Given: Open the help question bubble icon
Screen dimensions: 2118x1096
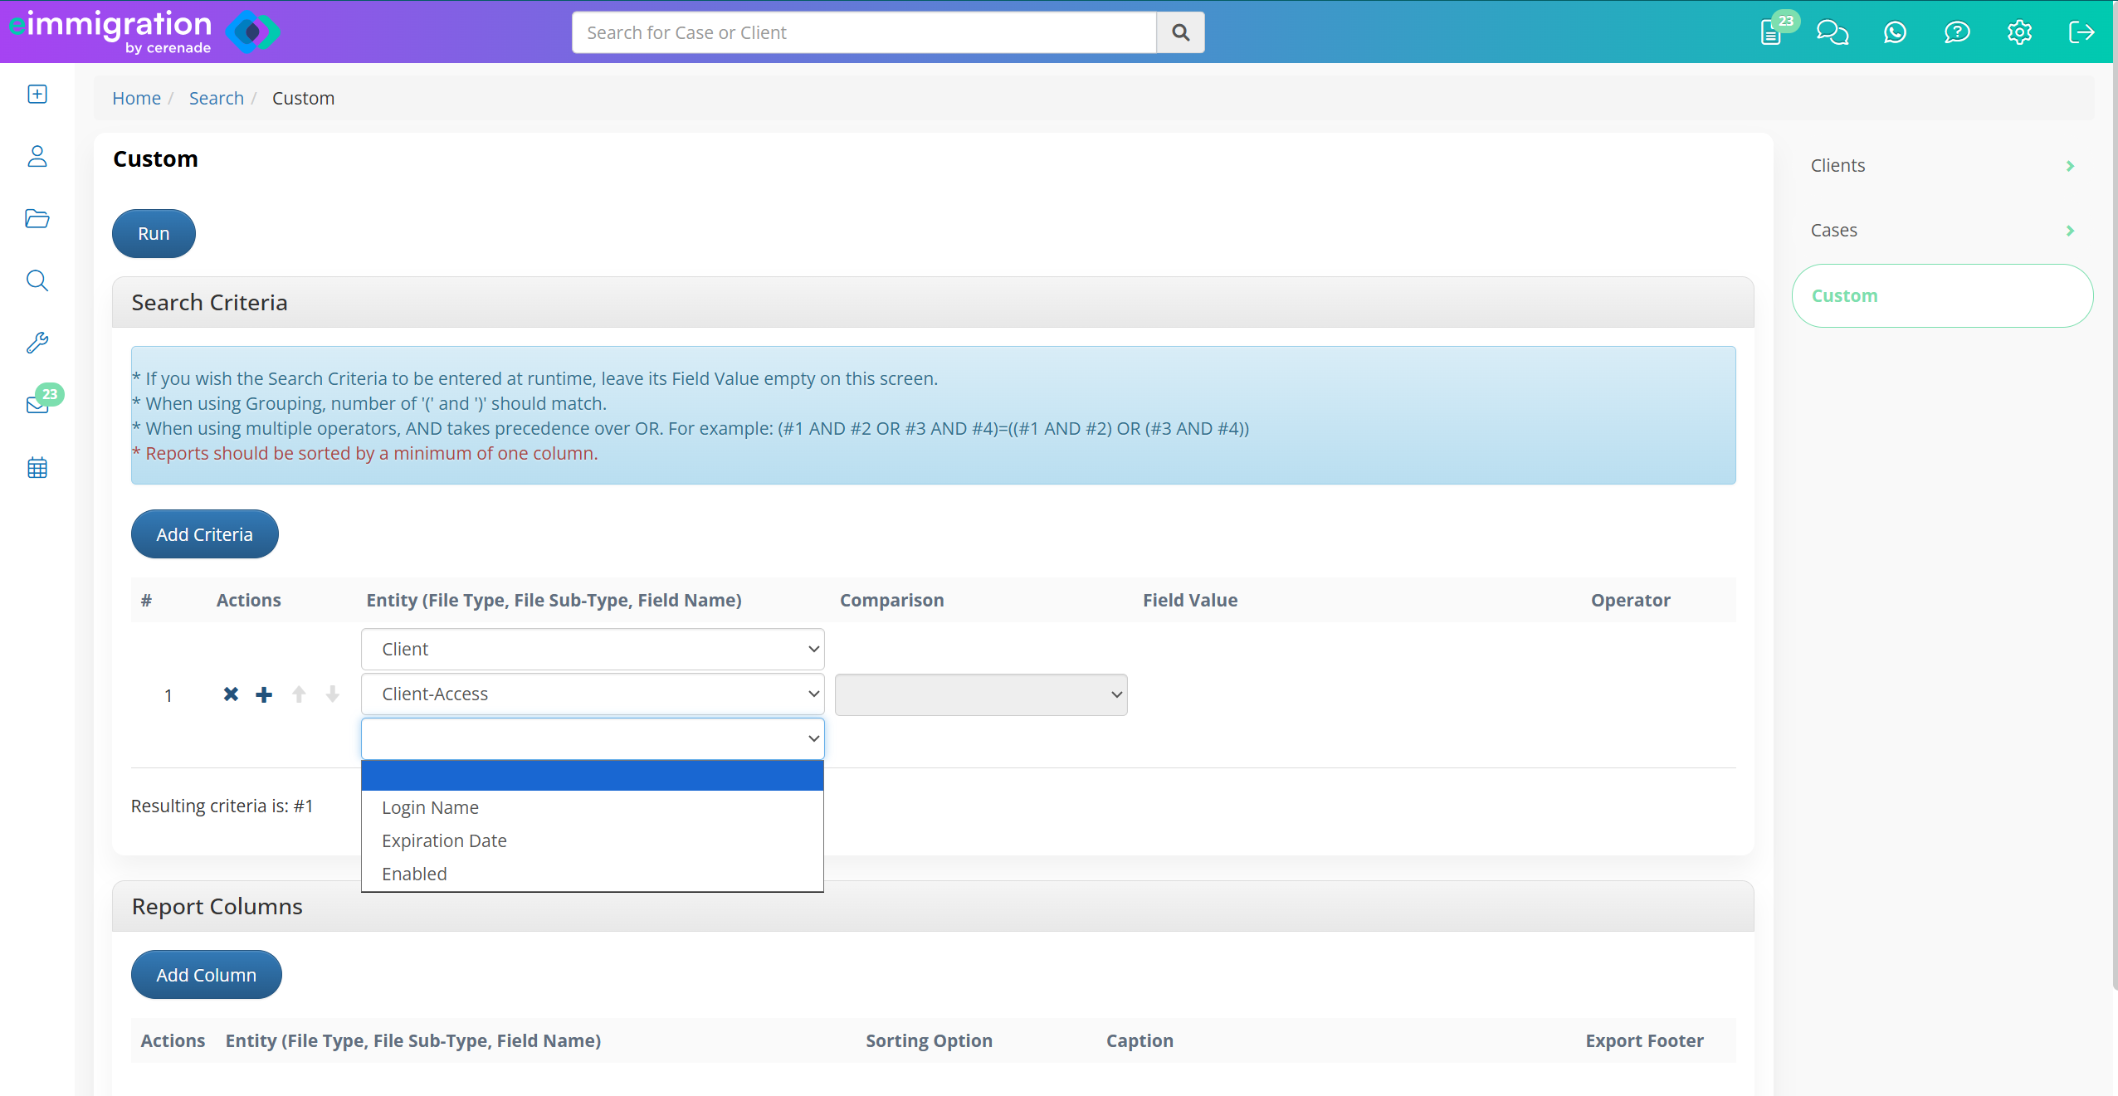Looking at the screenshot, I should point(1957,32).
